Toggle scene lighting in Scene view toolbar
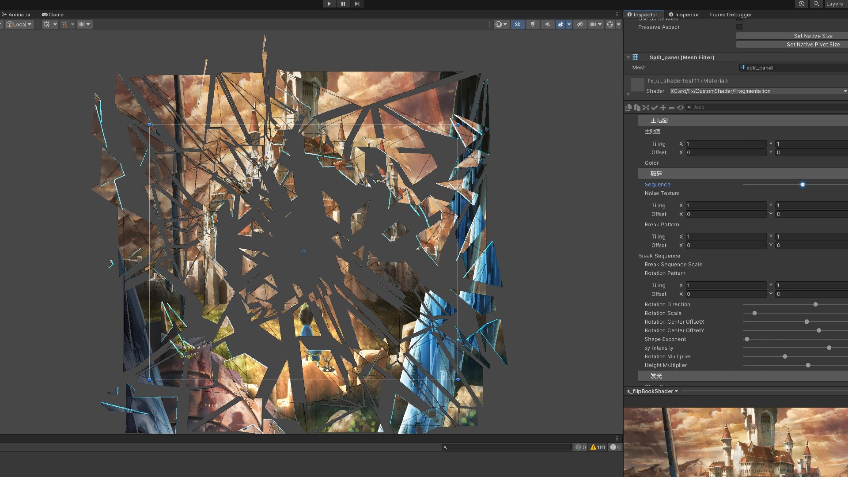The image size is (848, 477). pos(533,24)
